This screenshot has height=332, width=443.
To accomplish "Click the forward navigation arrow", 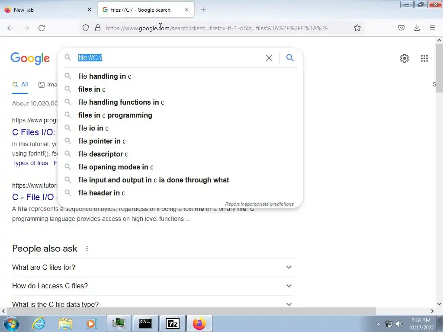I will [26, 28].
